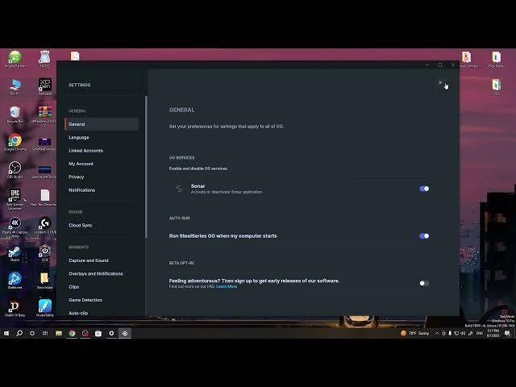The width and height of the screenshot is (516, 387).
Task: Open Diablo IV Beta desktop icon
Action: [15, 308]
